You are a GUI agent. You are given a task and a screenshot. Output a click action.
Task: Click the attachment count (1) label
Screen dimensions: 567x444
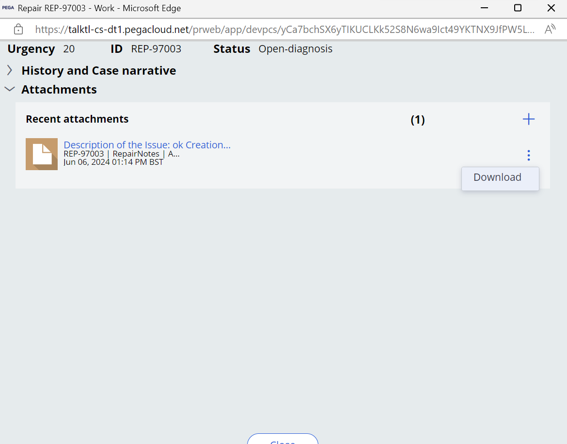417,120
